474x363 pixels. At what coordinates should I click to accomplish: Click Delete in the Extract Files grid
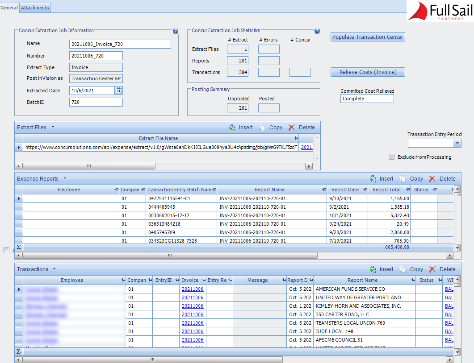tap(306, 127)
